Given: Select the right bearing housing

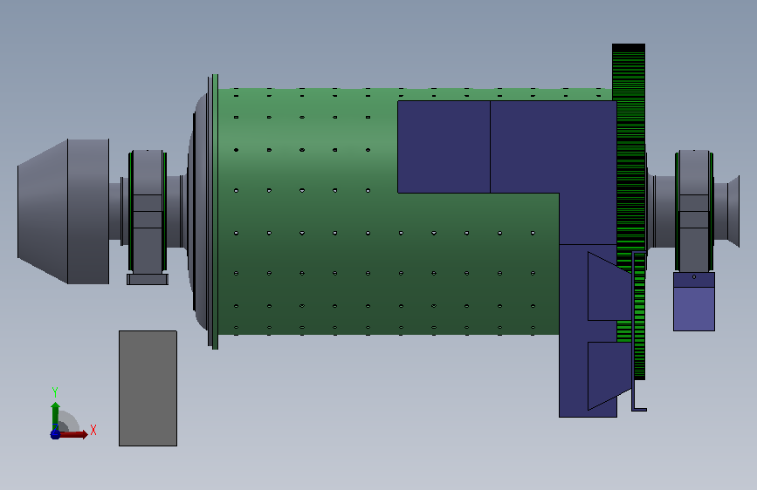Looking at the screenshot, I should point(694,211).
